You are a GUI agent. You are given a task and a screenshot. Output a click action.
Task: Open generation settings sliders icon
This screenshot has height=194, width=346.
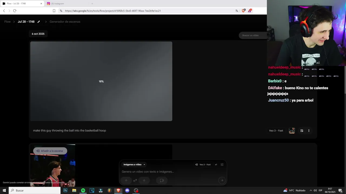(222, 165)
